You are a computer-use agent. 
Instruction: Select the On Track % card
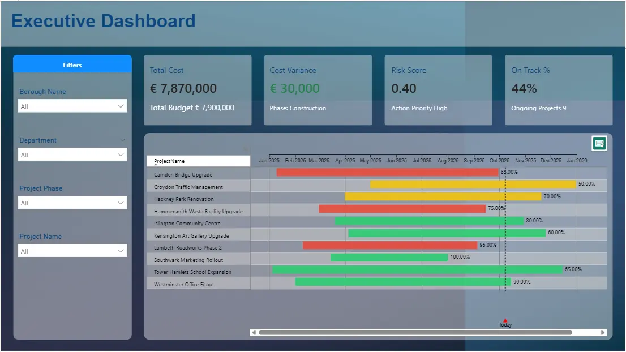[x=558, y=90]
